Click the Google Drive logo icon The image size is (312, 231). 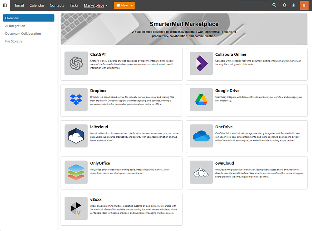[x=201, y=100]
